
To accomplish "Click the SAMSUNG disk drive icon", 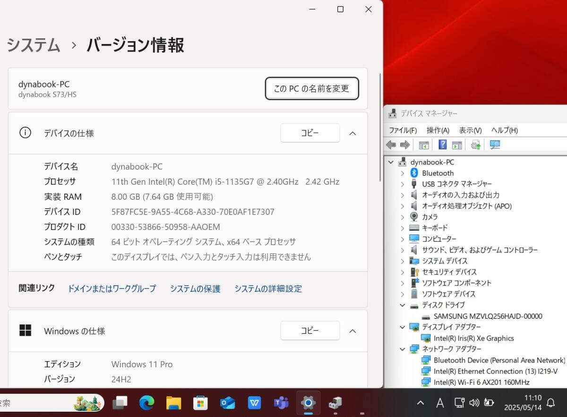I will (426, 316).
